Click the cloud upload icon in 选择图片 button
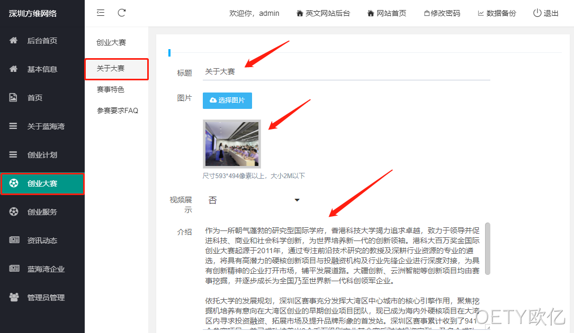 [213, 100]
